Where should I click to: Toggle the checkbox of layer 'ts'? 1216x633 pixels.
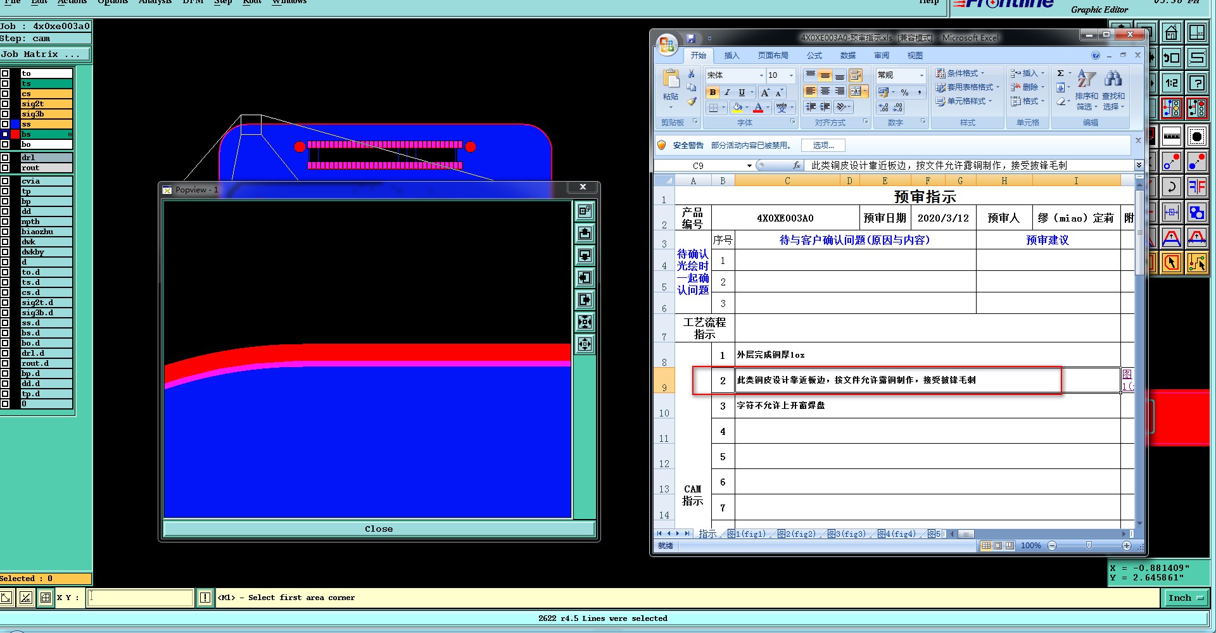point(5,84)
